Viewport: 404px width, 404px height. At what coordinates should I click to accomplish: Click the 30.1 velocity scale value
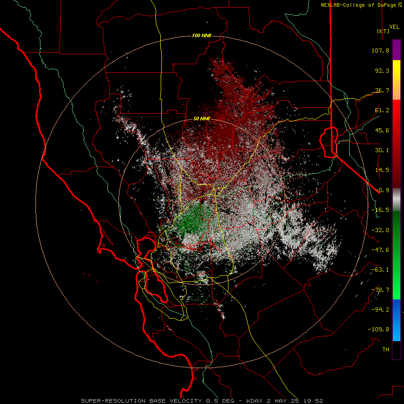pos(382,150)
